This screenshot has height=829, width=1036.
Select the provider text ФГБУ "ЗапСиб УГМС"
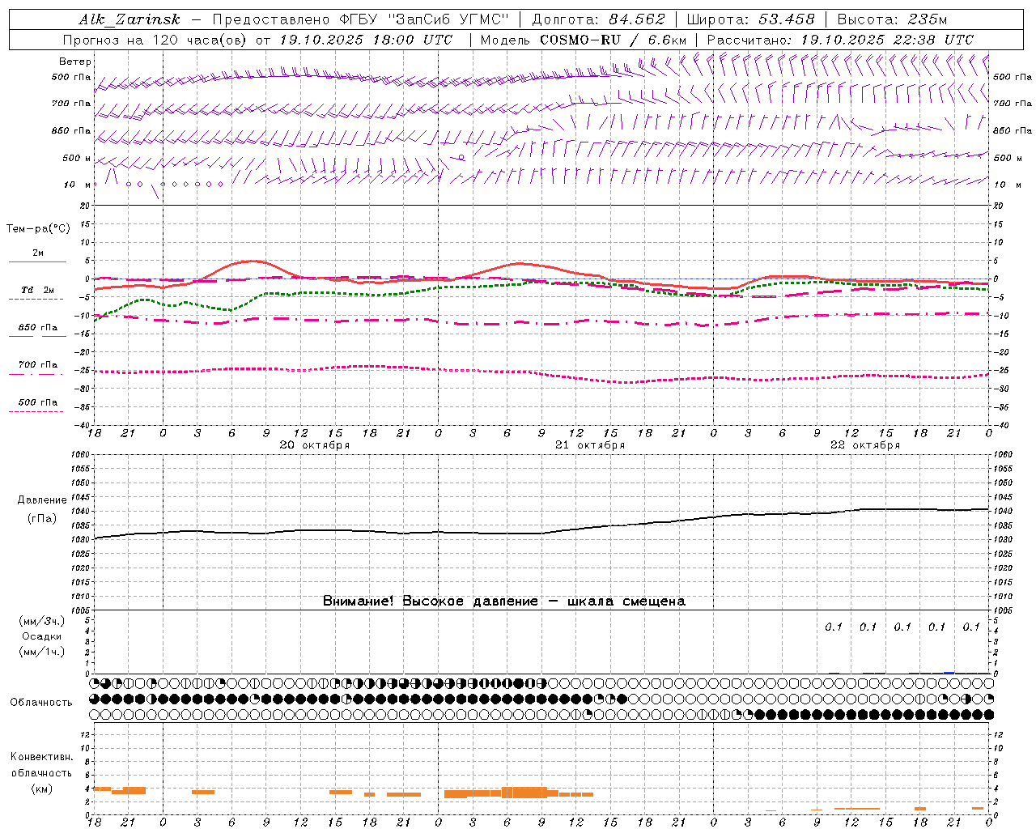click(424, 19)
